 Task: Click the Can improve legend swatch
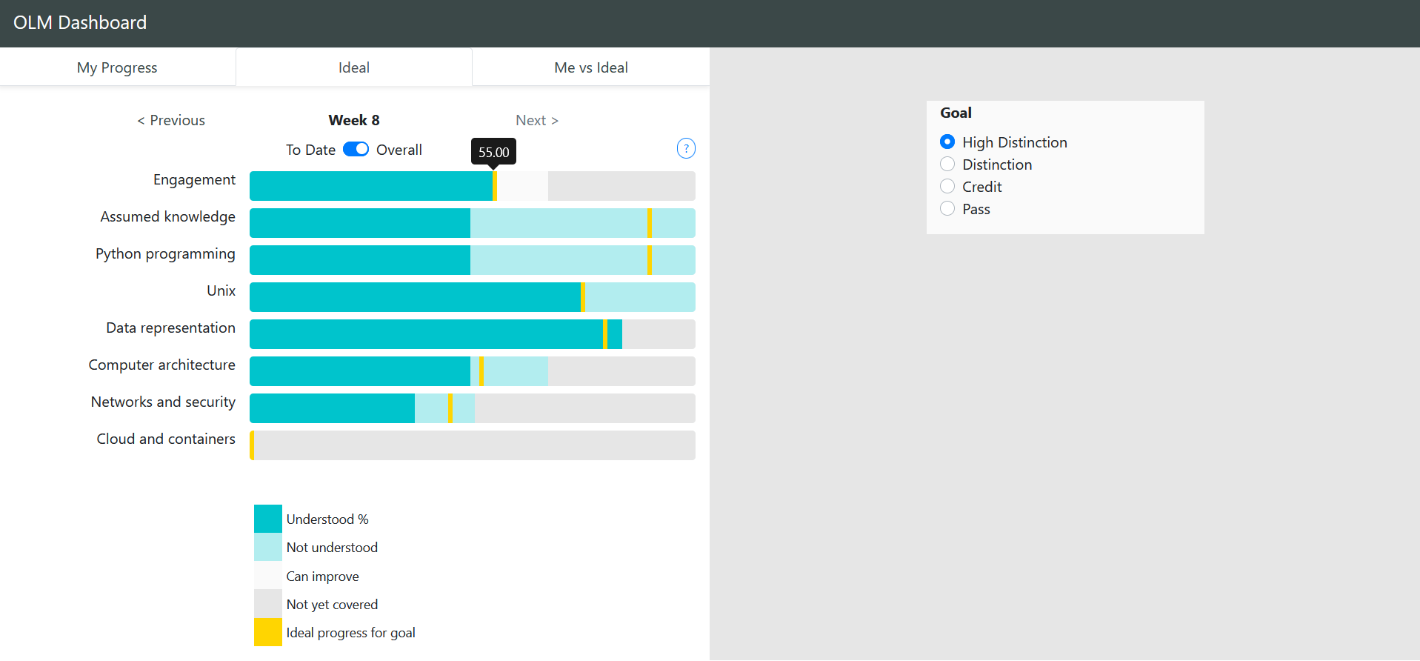pos(268,576)
